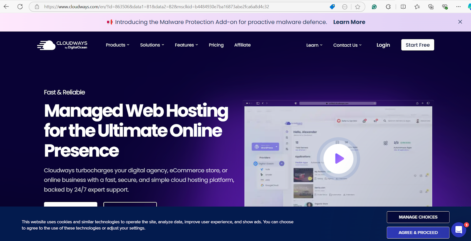Open the live chat bubble icon

459,230
